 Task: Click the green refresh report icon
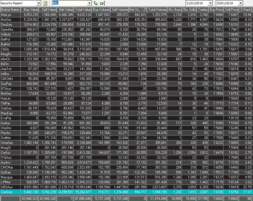click(x=45, y=3)
